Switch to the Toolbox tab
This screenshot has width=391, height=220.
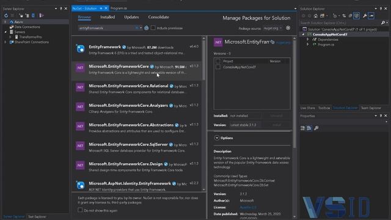pyautogui.click(x=324, y=108)
